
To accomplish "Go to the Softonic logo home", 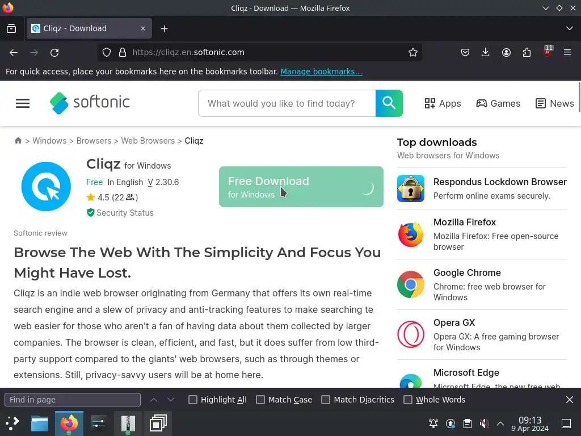I will (x=90, y=103).
